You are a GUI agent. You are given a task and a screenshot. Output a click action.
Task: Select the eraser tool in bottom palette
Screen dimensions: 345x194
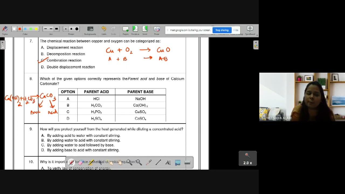(x=81, y=162)
